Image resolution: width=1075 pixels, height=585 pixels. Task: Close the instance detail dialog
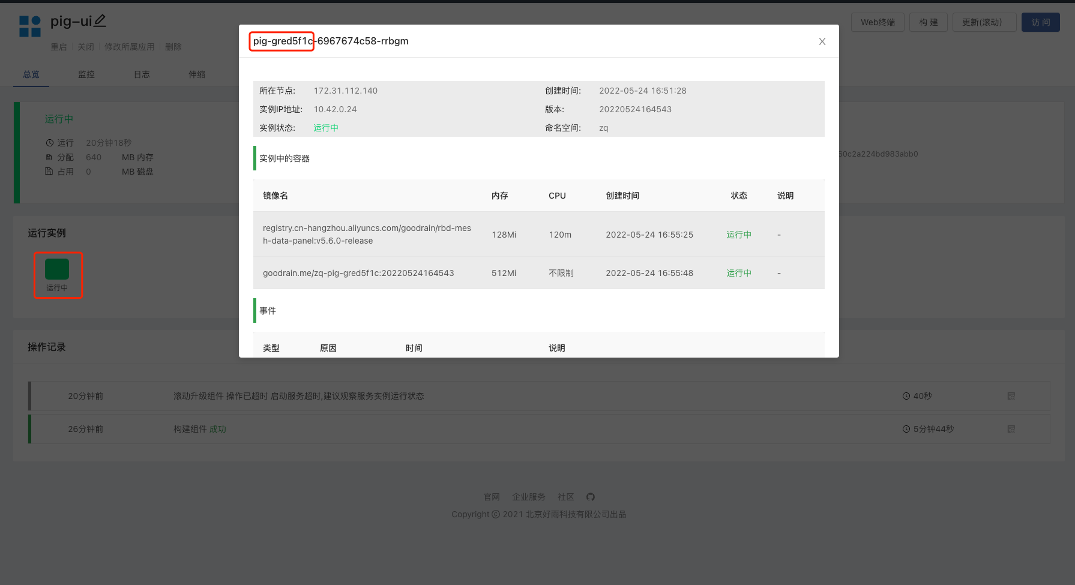[822, 41]
